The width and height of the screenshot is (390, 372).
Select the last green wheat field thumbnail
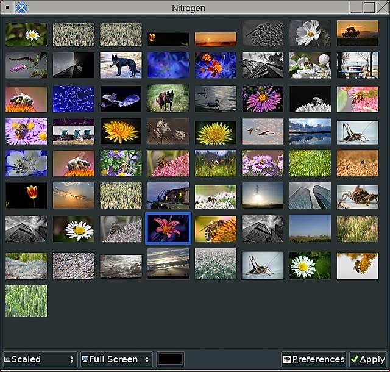pos(26,301)
